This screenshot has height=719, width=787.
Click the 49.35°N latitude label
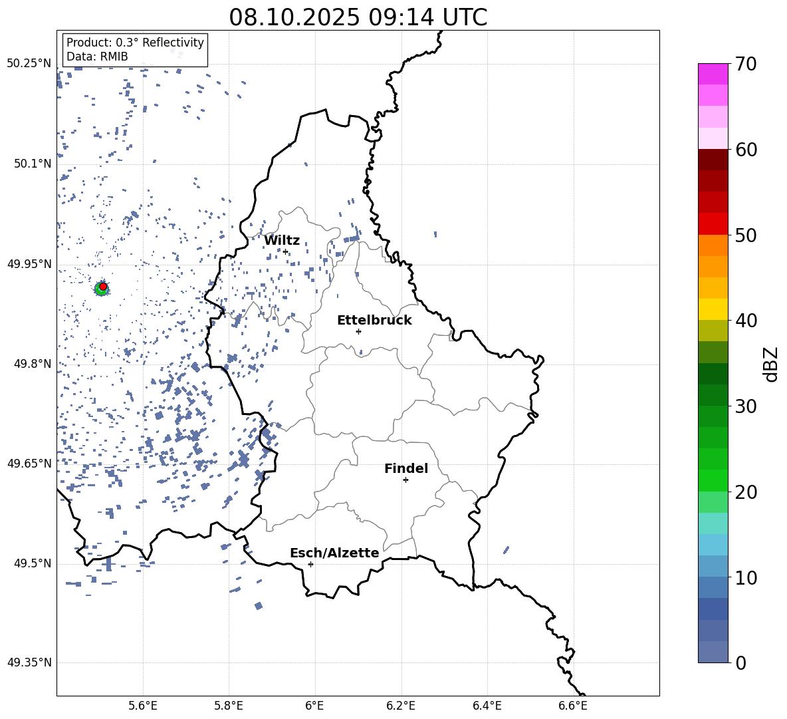(x=29, y=662)
